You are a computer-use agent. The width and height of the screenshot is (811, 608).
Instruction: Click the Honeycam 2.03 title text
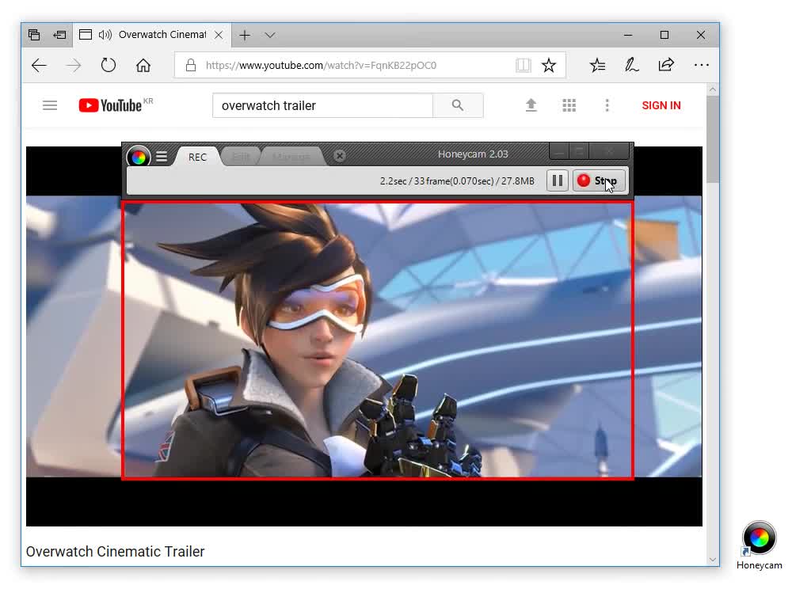[x=473, y=154]
